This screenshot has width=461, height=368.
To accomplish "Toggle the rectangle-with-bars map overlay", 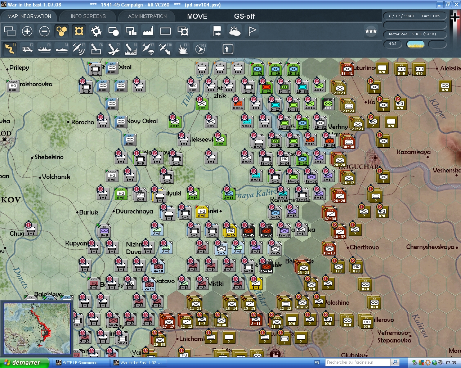I will pos(131,31).
